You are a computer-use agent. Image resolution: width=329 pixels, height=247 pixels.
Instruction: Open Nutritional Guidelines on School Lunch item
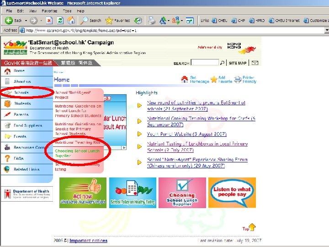click(78, 111)
